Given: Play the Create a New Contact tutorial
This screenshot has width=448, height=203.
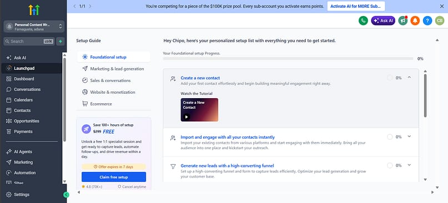Looking at the screenshot, I should (199, 110).
